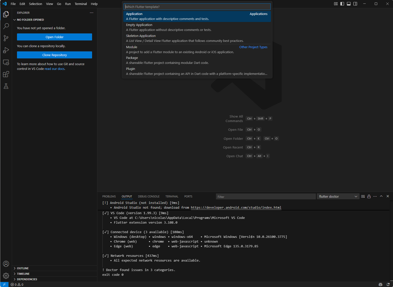This screenshot has width=393, height=287.
Task: Open the Search view icon
Action: pos(6,26)
